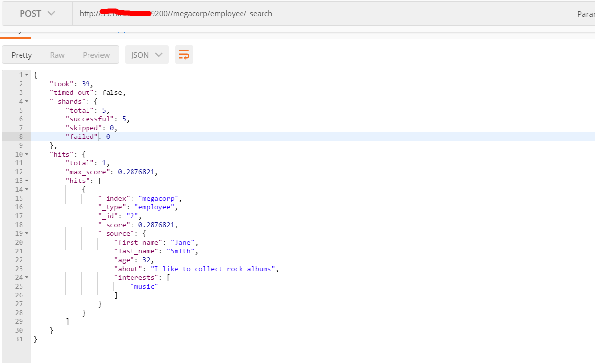Viewport: 595px width, 363px height.
Task: Select the Pretty view tab
Action: [x=22, y=55]
